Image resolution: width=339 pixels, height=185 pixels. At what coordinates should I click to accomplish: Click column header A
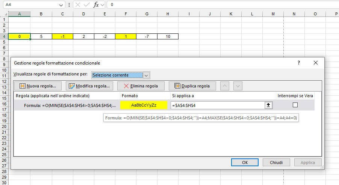pyautogui.click(x=20, y=14)
